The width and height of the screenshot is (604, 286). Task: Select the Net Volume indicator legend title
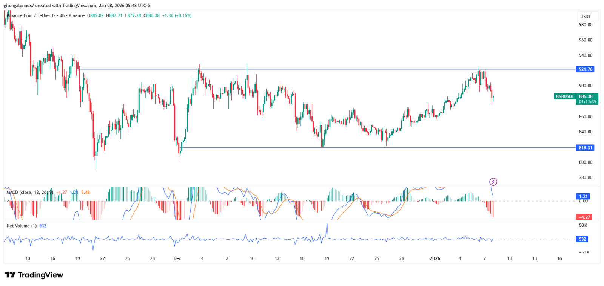coord(22,226)
